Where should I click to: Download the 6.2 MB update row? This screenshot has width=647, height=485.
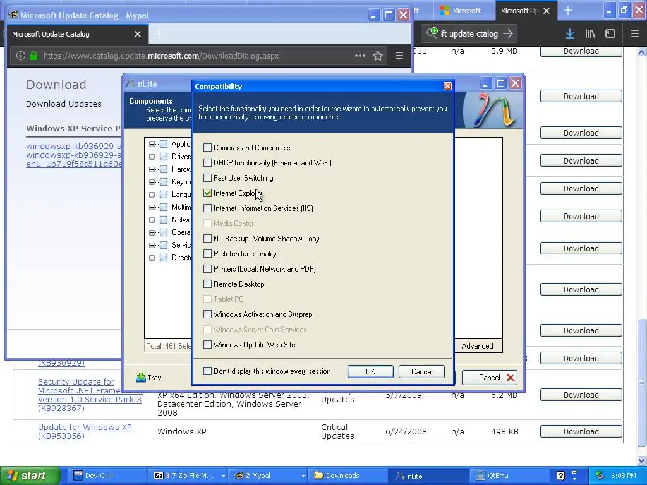581,395
